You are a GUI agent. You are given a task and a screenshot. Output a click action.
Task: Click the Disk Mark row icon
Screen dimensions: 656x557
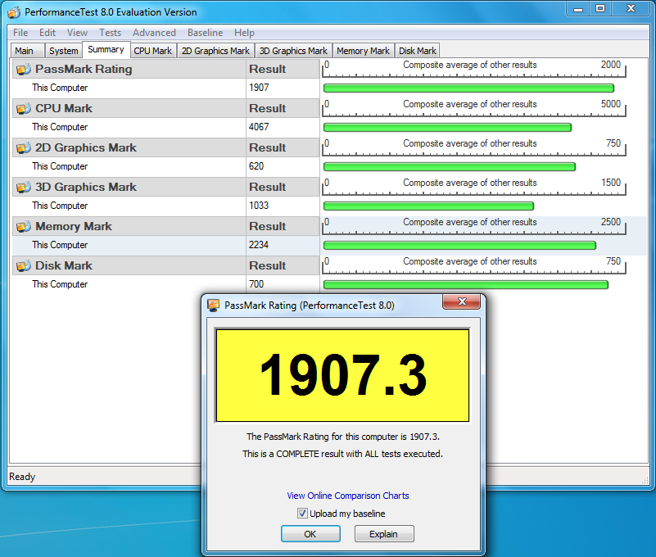point(24,265)
